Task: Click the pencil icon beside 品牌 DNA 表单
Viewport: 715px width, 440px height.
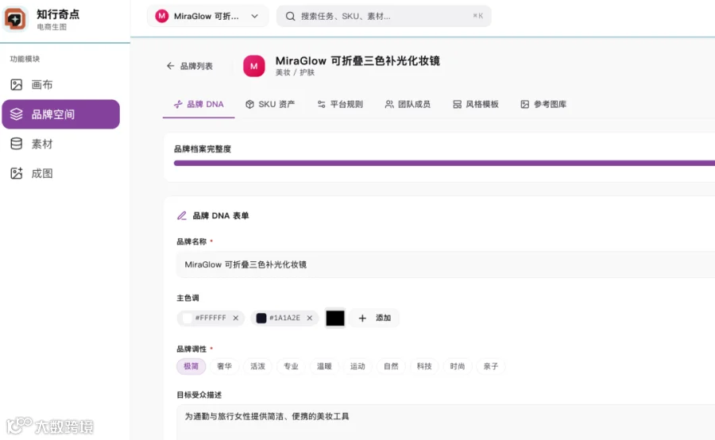Action: pyautogui.click(x=181, y=216)
